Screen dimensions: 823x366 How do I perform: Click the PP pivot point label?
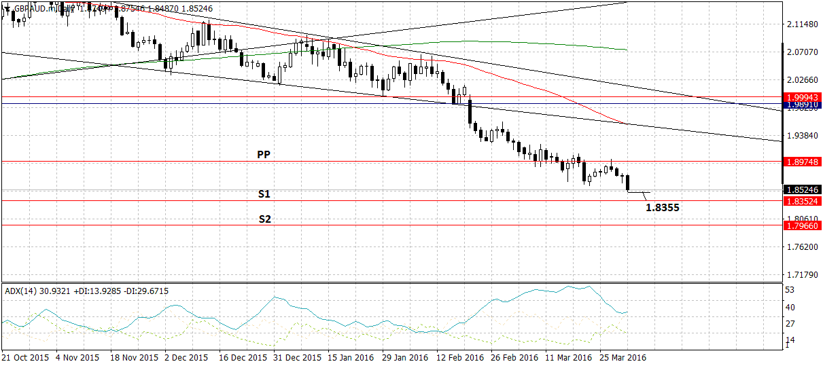(x=264, y=155)
